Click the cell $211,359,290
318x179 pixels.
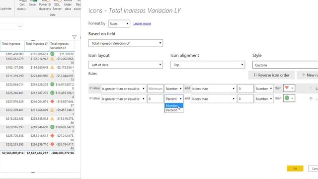tap(14, 76)
